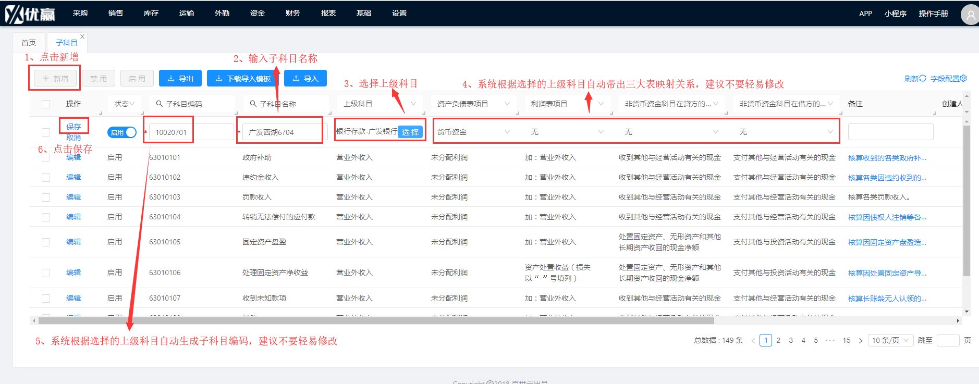The width and height of the screenshot is (979, 384).
Task: Toggle the 启用 switch in the new row
Action: tap(122, 132)
